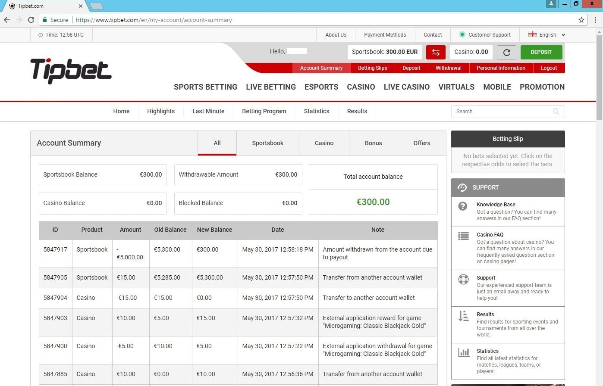Open PROMOTION section
Viewport: 603px width, 386px height.
[542, 87]
